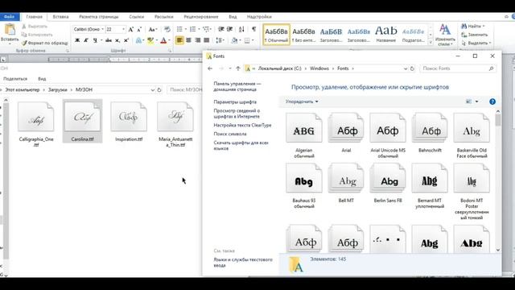Open the borders dropdown
Image resolution: width=515 pixels, height=290 pixels.
[x=252, y=40]
